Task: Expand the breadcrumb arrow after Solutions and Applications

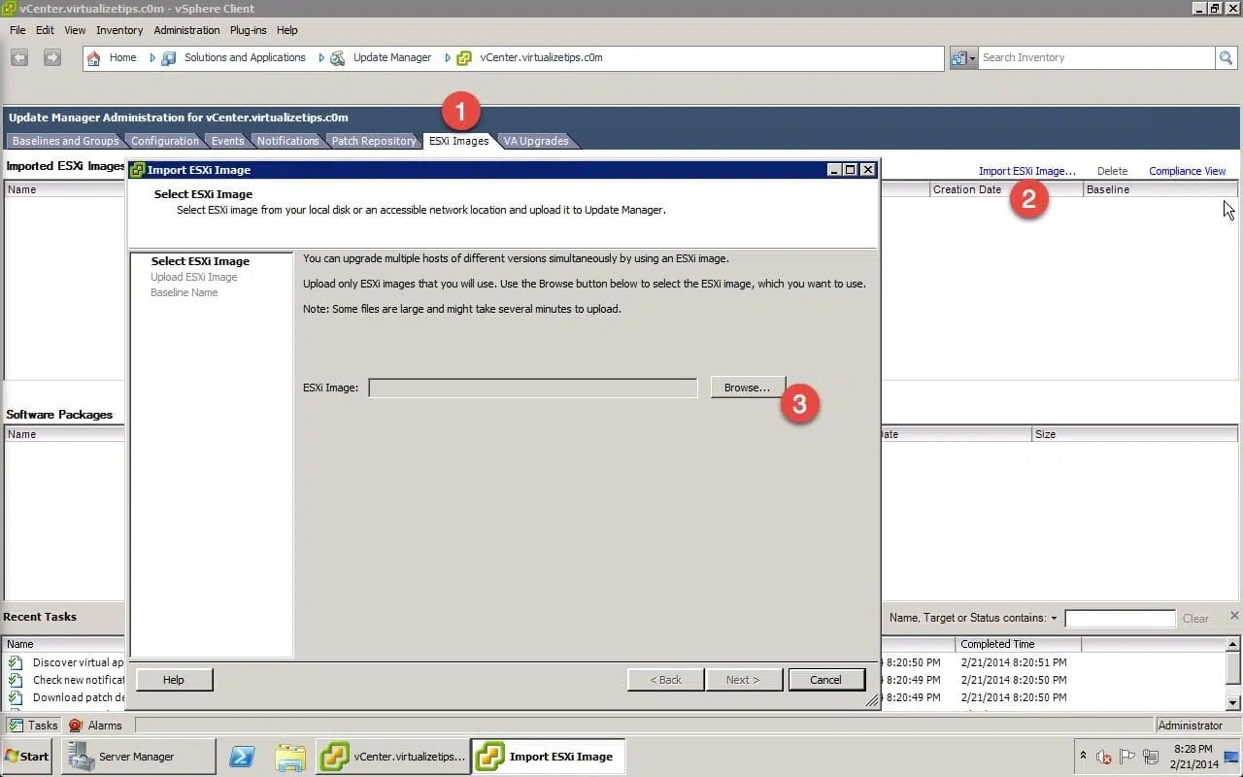Action: (321, 58)
